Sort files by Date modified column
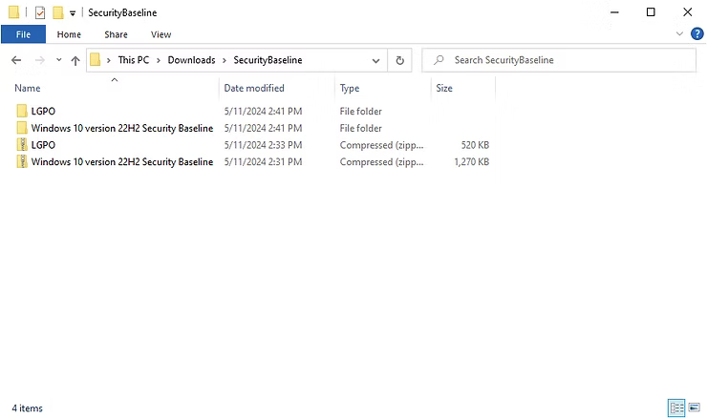Viewport: 707px width, 418px height. point(254,89)
